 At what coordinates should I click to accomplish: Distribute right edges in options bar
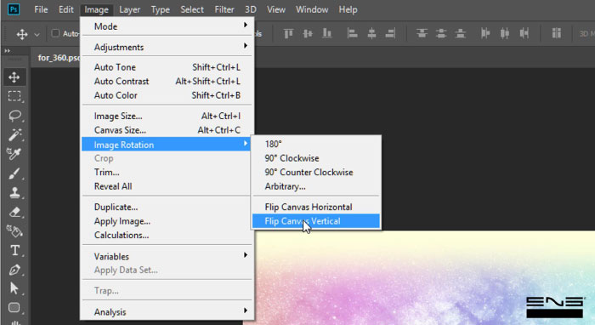coord(524,34)
